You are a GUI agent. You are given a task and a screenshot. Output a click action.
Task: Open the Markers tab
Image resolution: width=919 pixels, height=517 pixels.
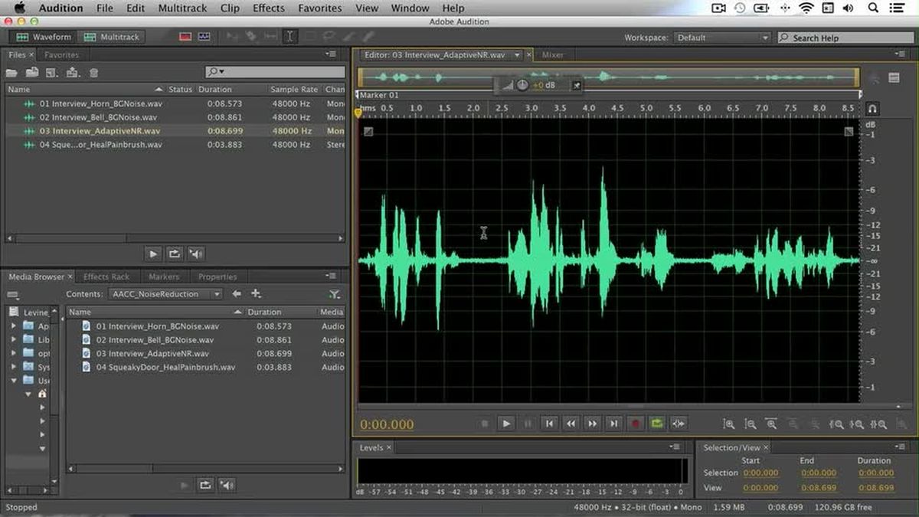(164, 276)
